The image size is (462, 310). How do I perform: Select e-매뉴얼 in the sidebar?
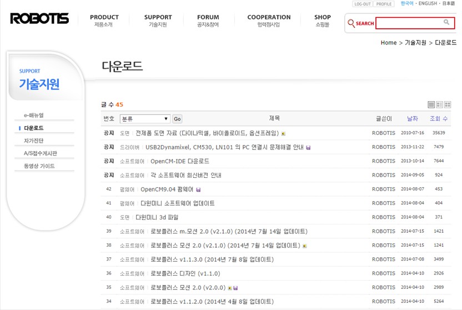coord(33,116)
